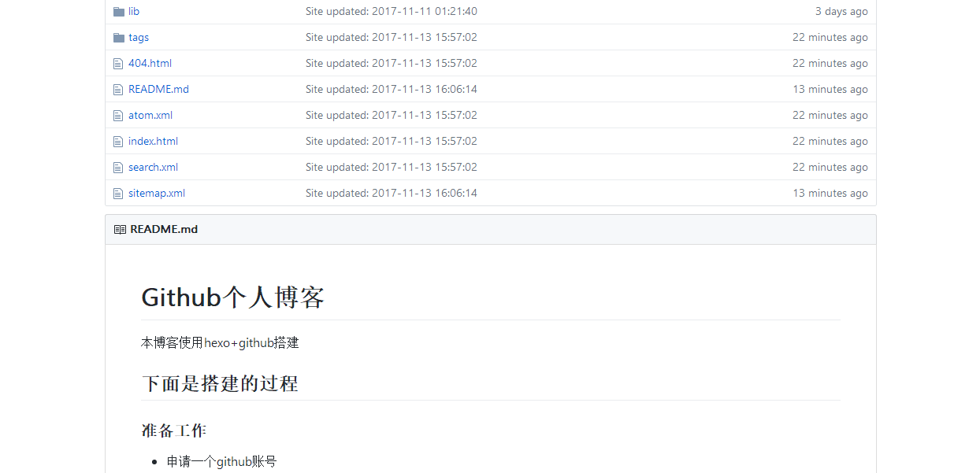Screen dimensions: 969x473
Task: Click the lib folder icon
Action: pos(119,12)
